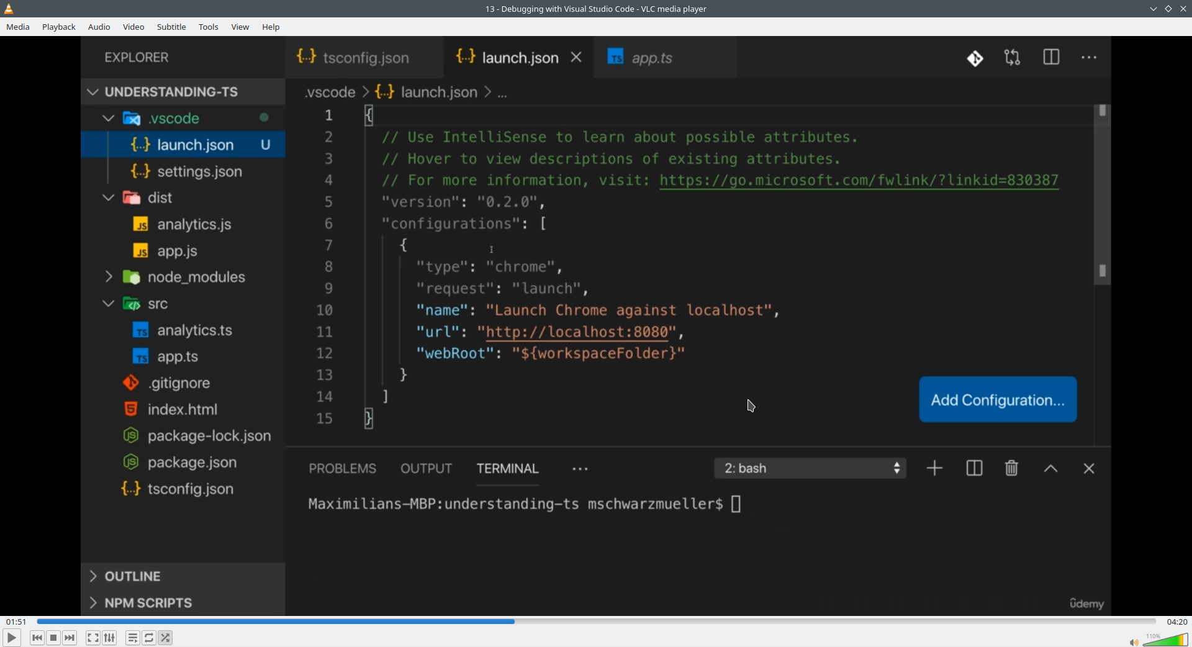Open app.js in the dist folder

[183, 251]
